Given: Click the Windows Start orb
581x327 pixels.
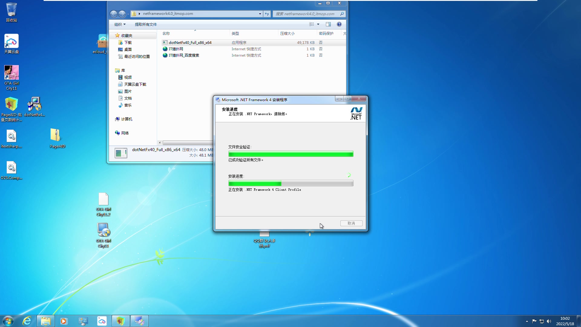Looking at the screenshot, I should (x=8, y=321).
